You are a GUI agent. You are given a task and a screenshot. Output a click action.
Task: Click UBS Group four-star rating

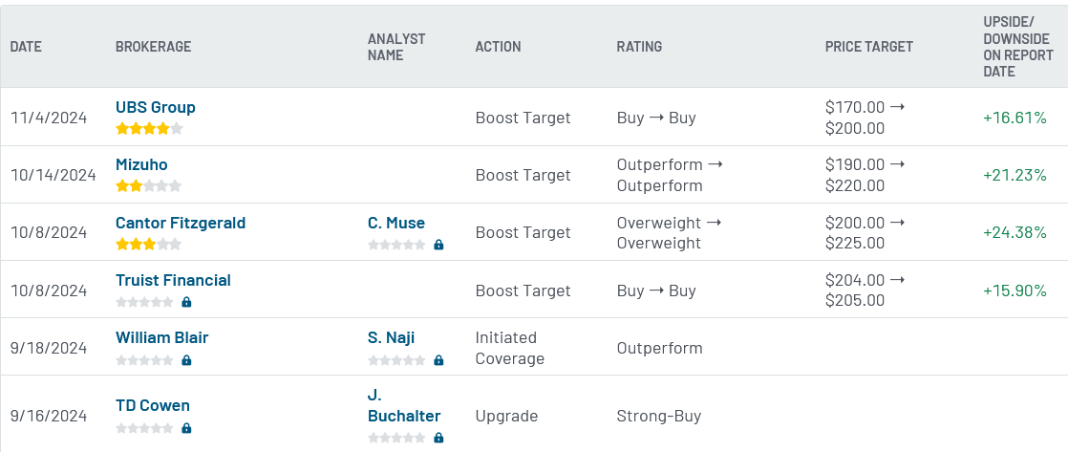tap(149, 128)
